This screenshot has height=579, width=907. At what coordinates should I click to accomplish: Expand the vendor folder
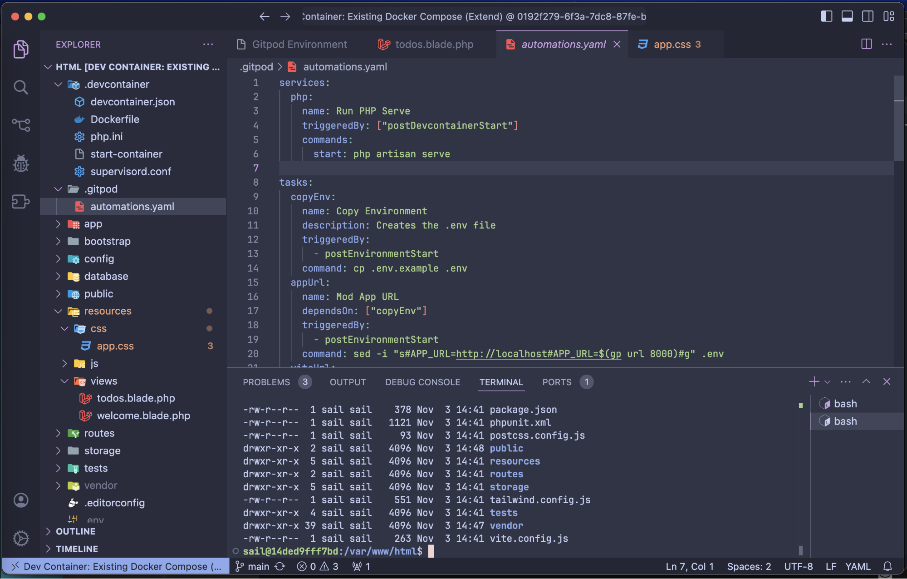(x=100, y=485)
